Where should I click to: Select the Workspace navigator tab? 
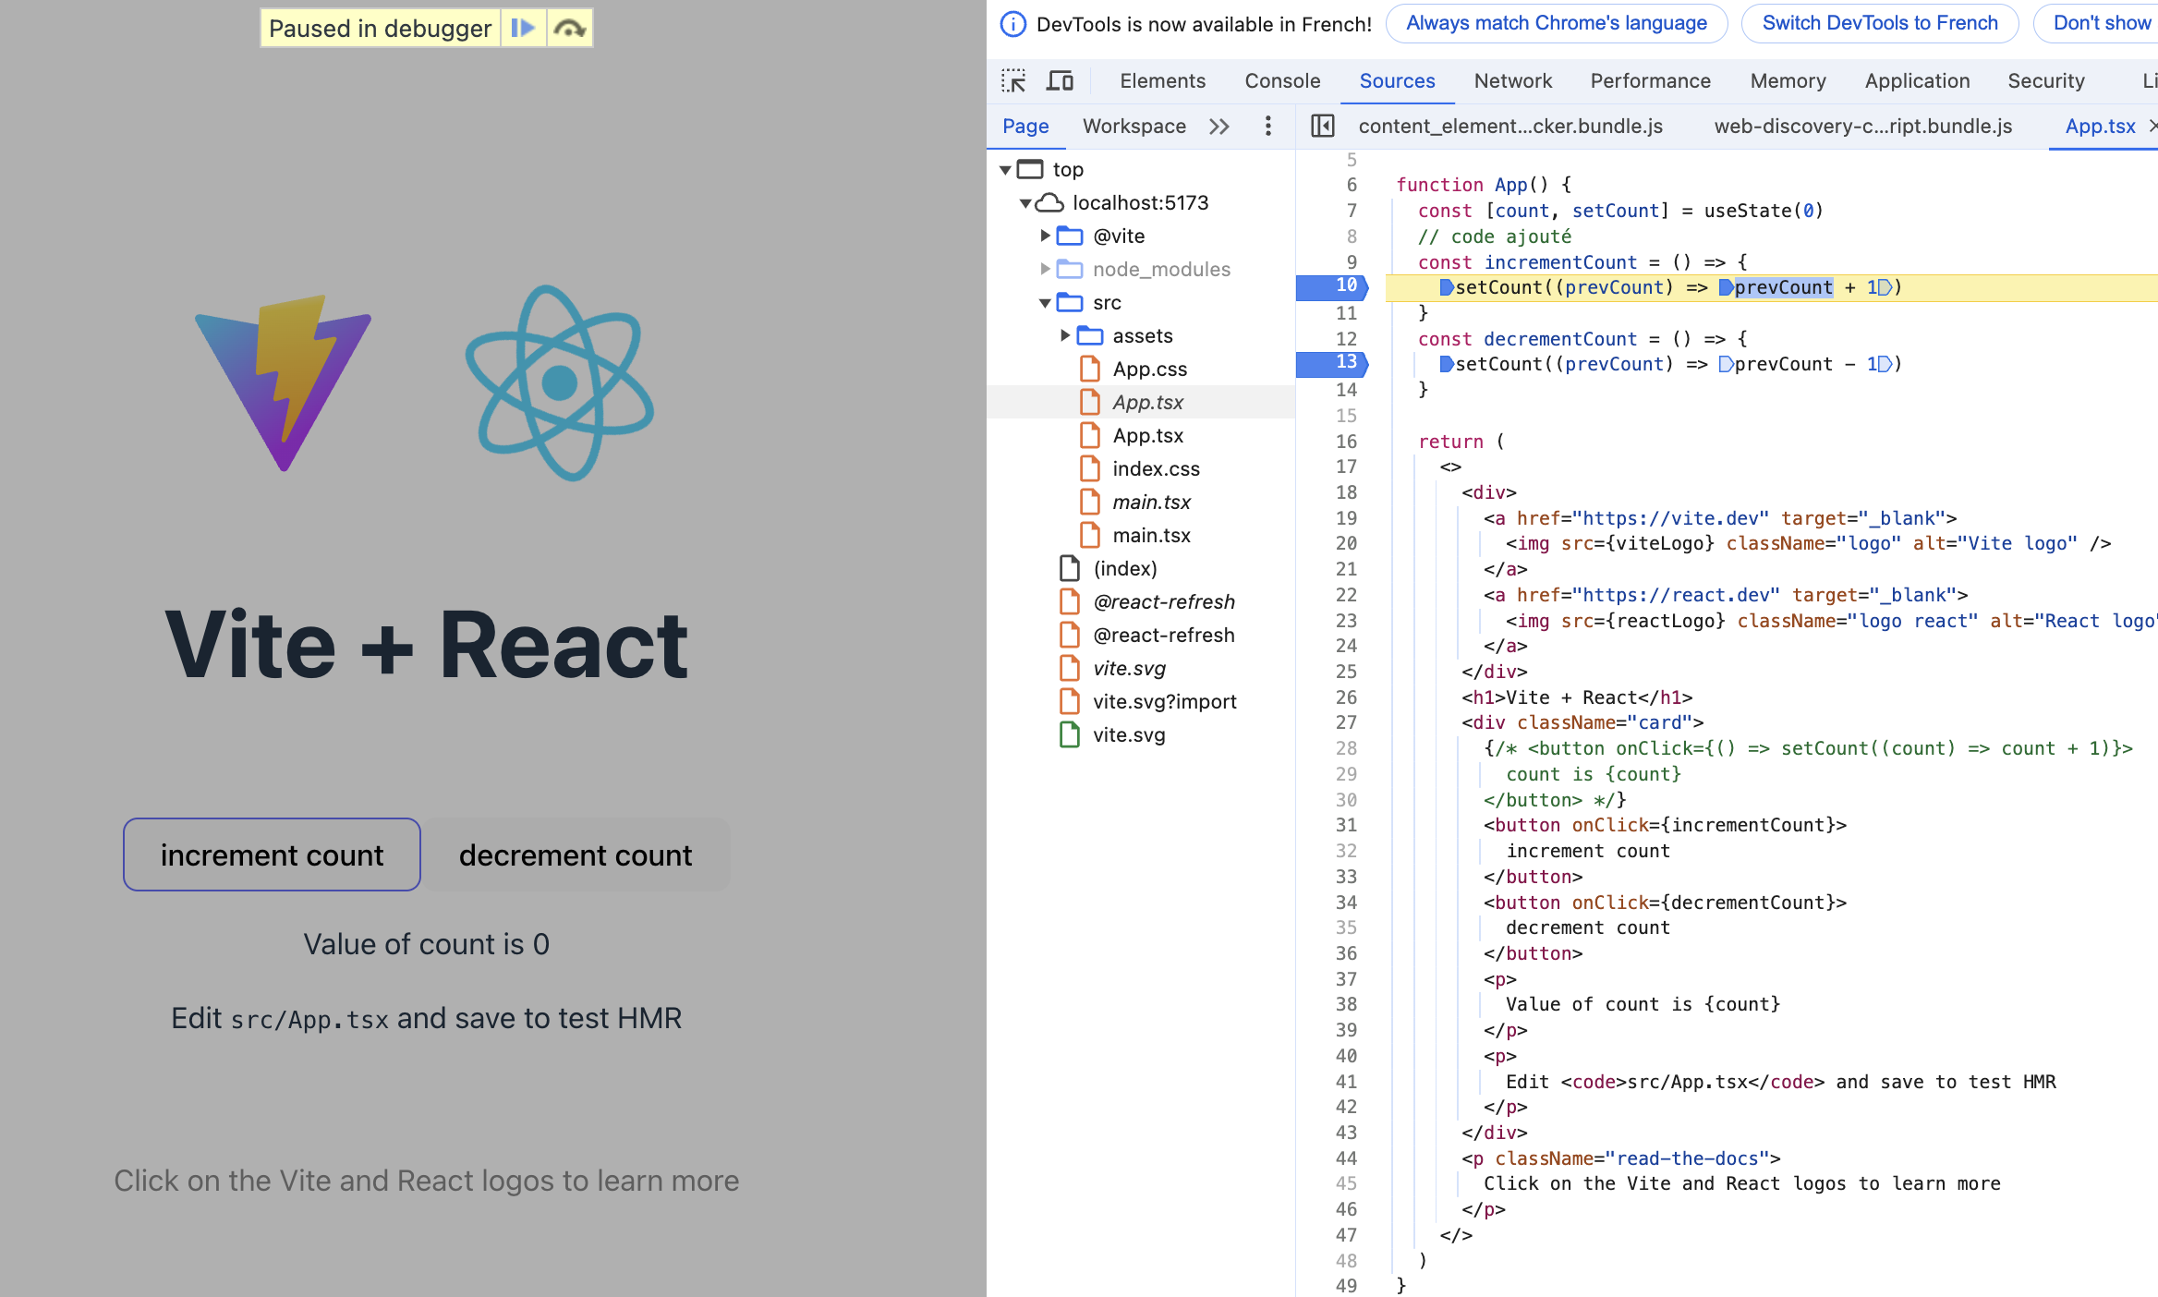click(x=1134, y=127)
